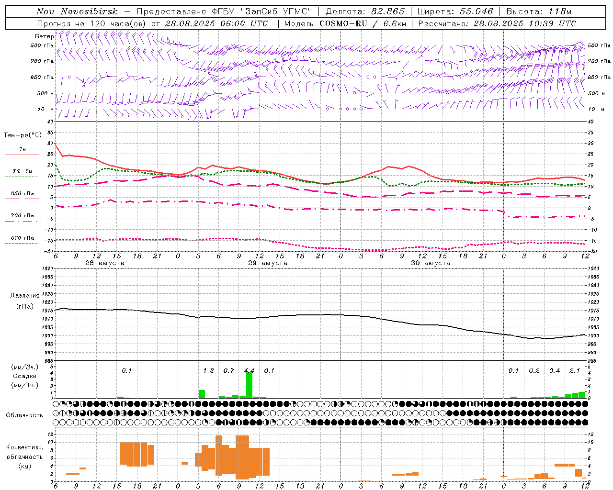613x490 pixels.
Task: Click the '0.7' precipitation total
Action: (229, 370)
